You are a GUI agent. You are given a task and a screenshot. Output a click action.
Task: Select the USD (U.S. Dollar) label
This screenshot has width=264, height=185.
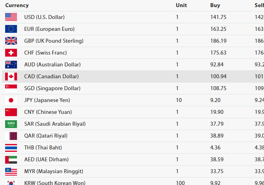[x=44, y=17]
